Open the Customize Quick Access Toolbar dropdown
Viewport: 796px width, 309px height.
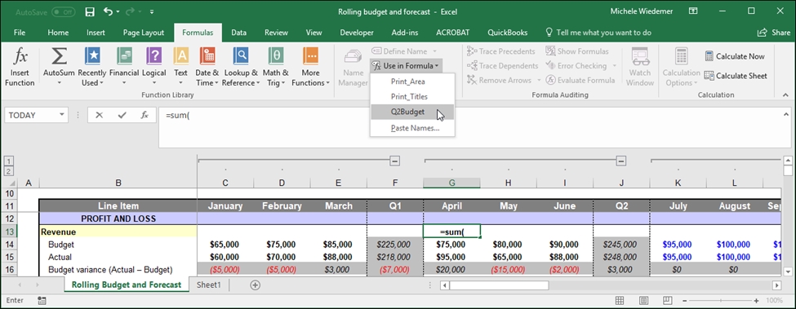pos(152,11)
